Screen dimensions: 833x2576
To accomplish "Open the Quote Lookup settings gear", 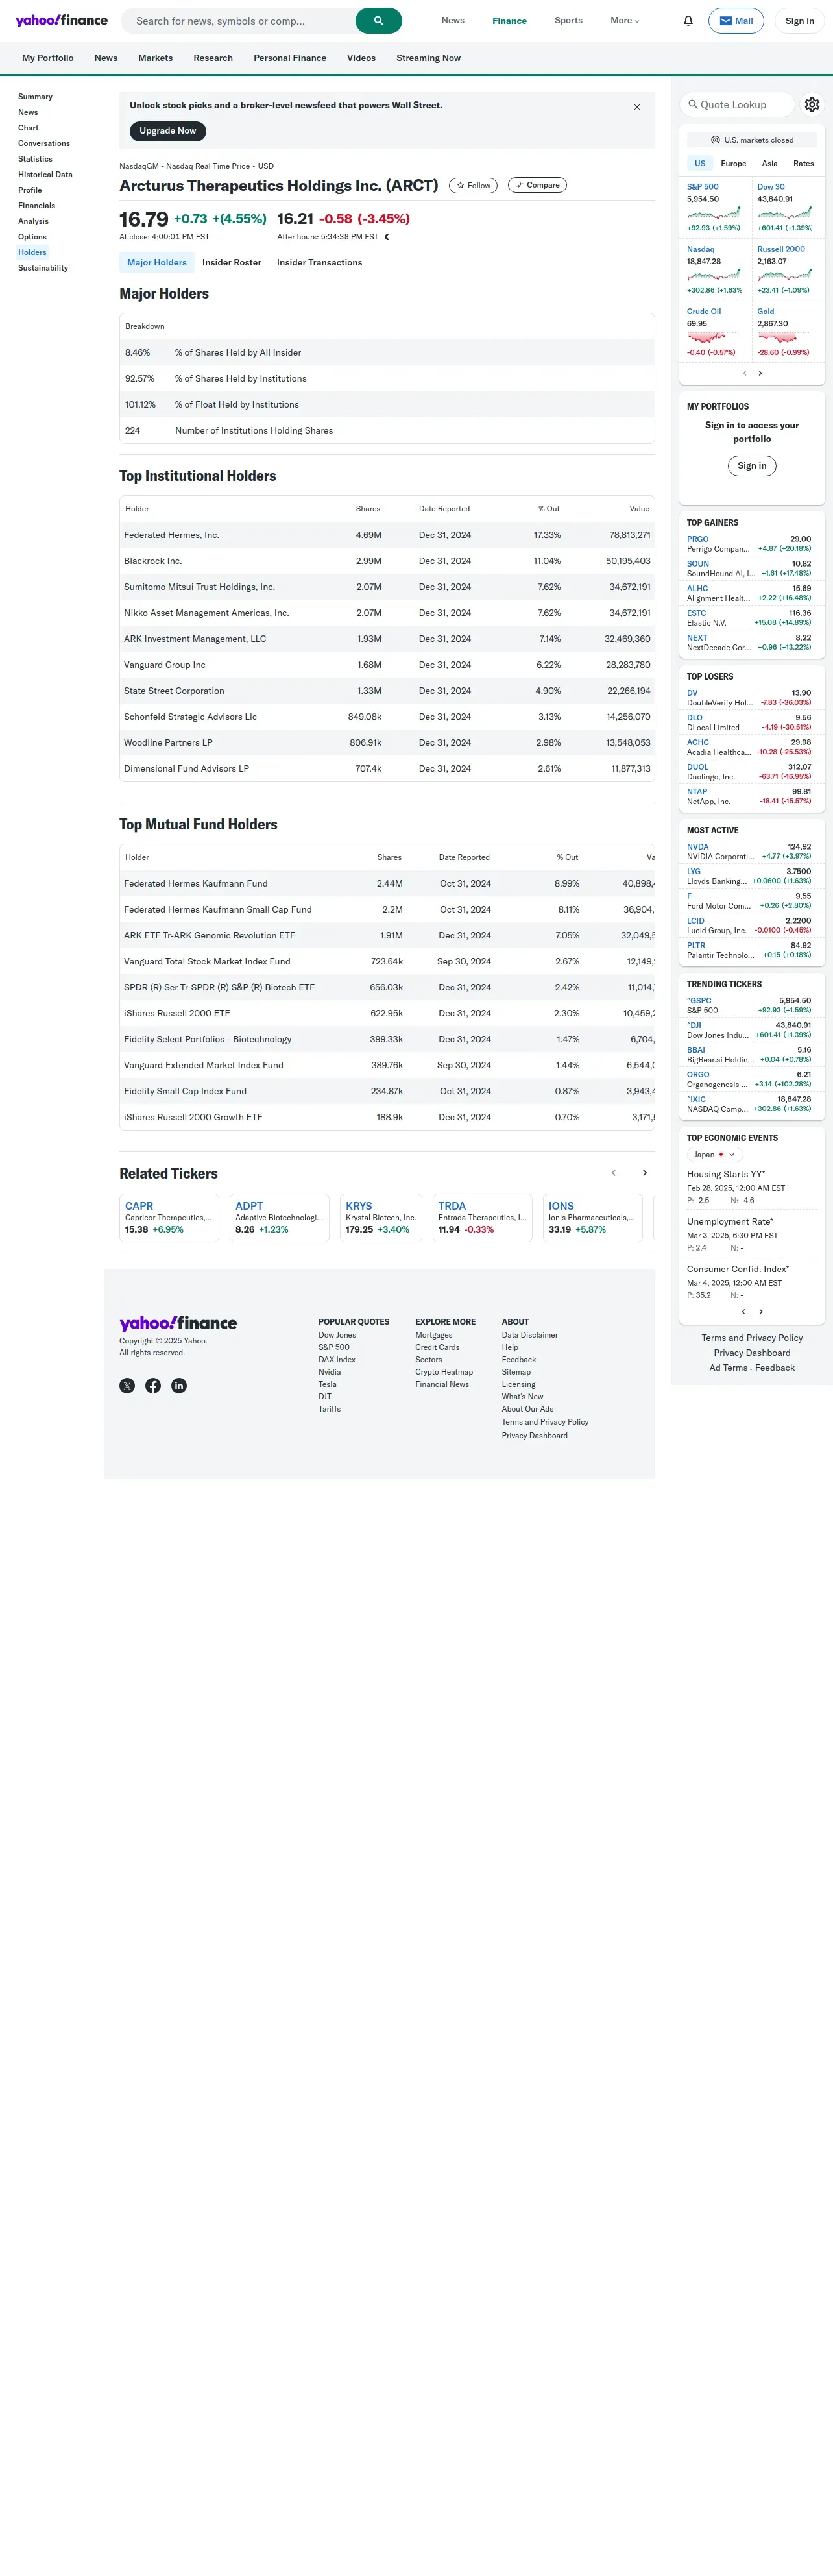I will (812, 104).
